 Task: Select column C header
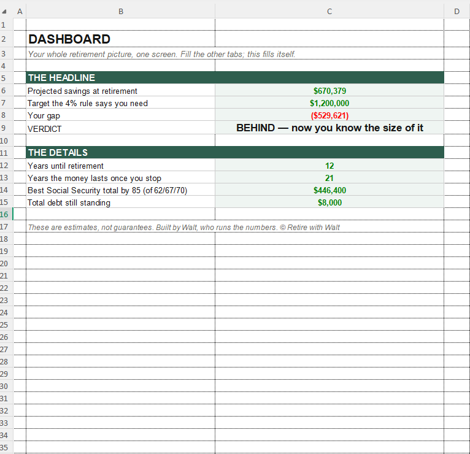[329, 12]
